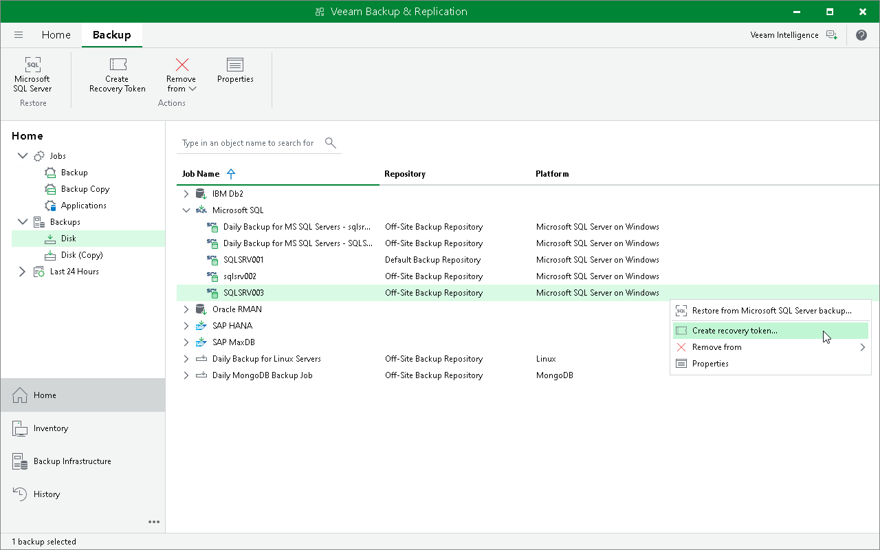This screenshot has width=880, height=550.
Task: Expand Daily Backup for Linux Servers
Action: pyautogui.click(x=186, y=359)
